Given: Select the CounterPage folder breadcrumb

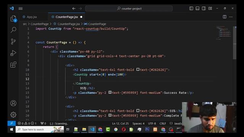Looking at the screenshot, I should pos(40,24).
